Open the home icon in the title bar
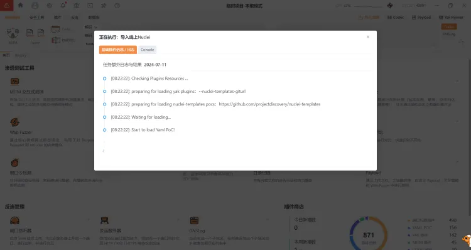 point(21,6)
